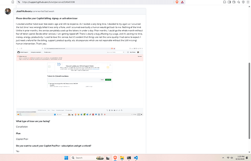Click the volume speaker tray icon
Viewport: 251px width, 161px height.
click(x=232, y=158)
